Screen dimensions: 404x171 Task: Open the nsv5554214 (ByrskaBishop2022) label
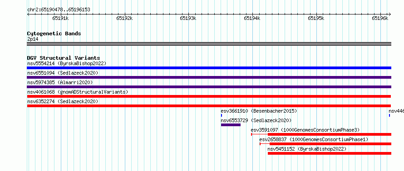pos(67,63)
